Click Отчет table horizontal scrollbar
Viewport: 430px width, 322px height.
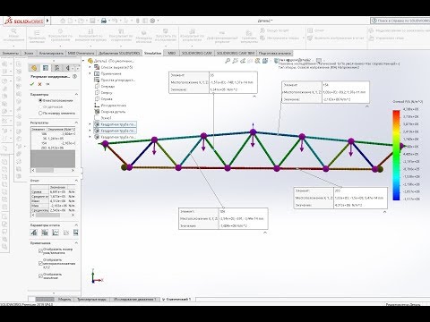click(53, 215)
